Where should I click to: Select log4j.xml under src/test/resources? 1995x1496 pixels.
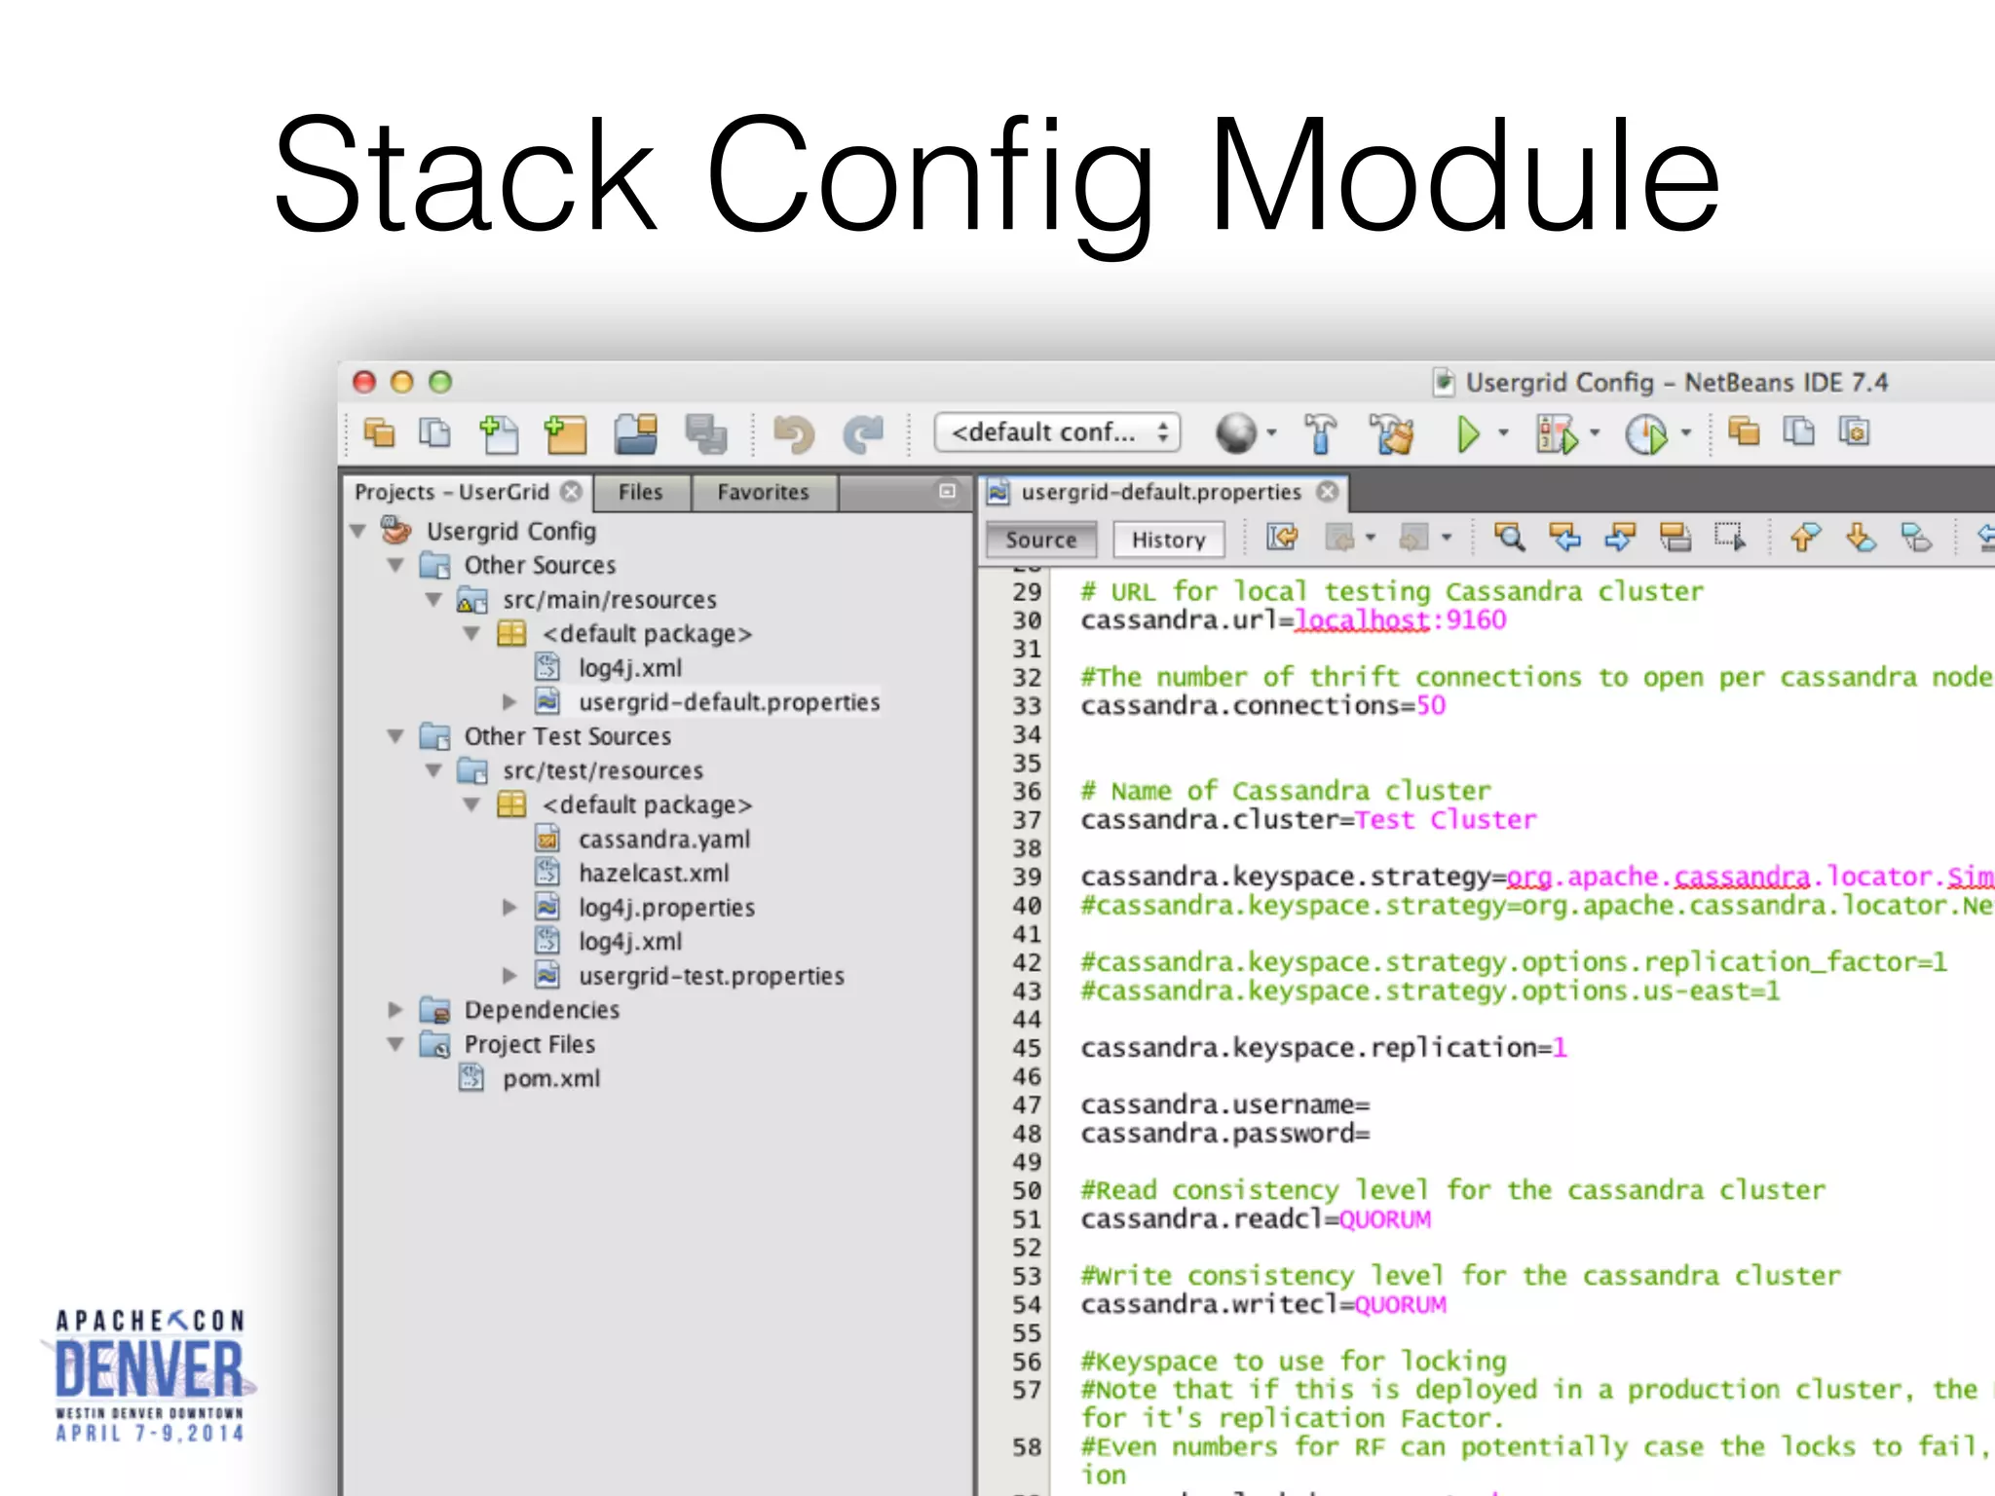point(630,942)
